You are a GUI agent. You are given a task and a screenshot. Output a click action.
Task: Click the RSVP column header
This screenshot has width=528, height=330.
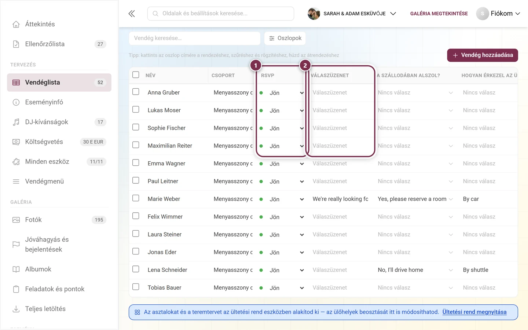(268, 76)
